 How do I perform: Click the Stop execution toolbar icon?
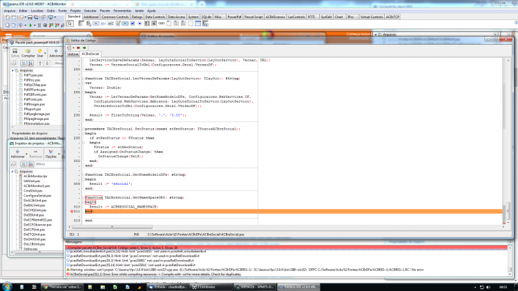coord(45,25)
